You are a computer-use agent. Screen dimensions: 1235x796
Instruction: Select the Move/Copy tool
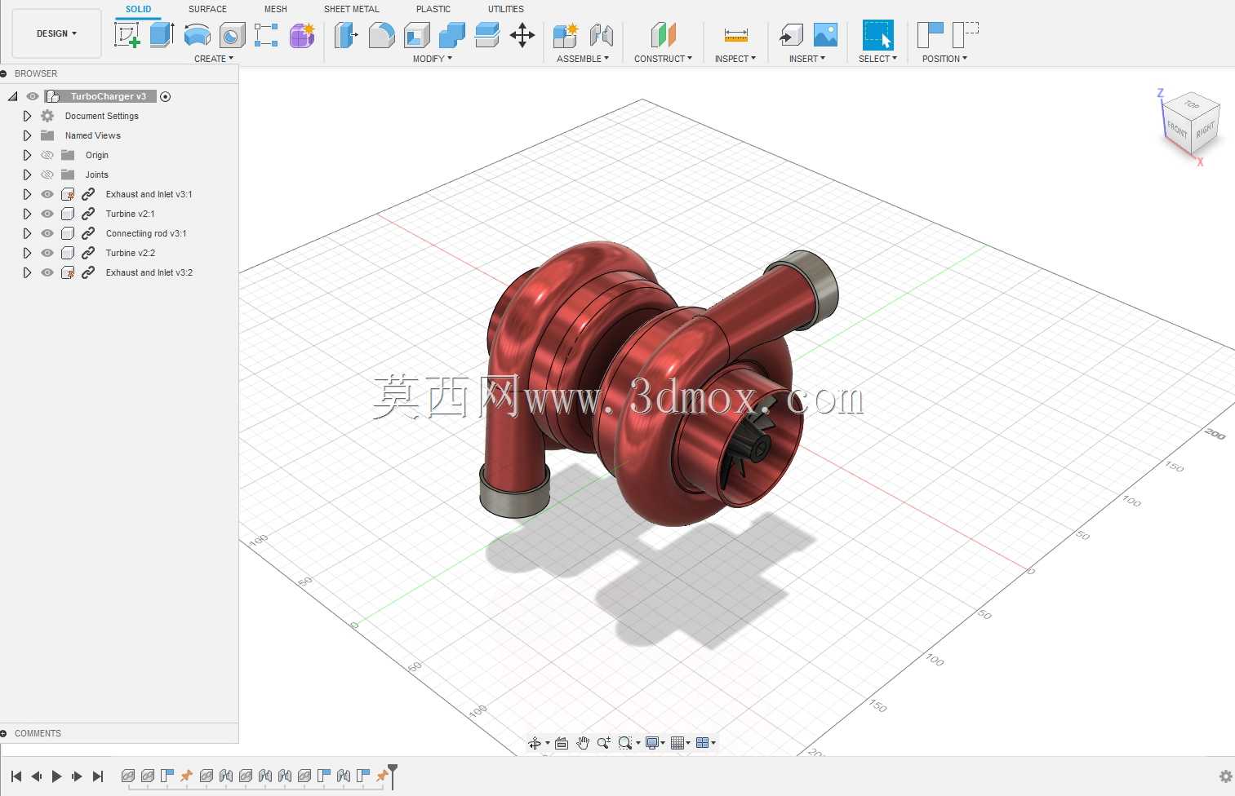(x=522, y=35)
